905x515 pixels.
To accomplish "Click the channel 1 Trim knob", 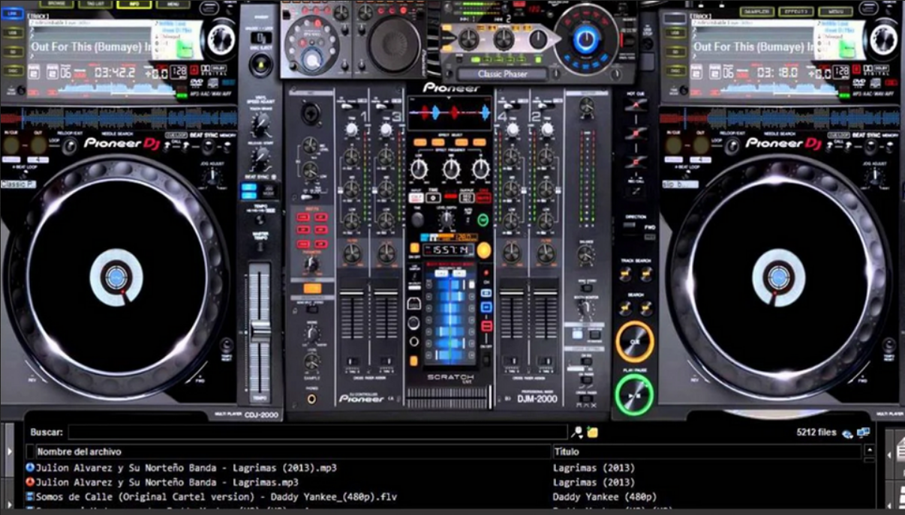I will click(x=350, y=130).
